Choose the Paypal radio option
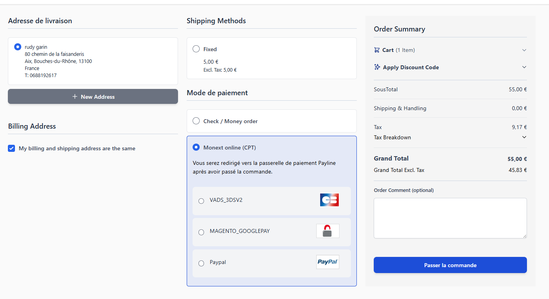 click(x=201, y=263)
